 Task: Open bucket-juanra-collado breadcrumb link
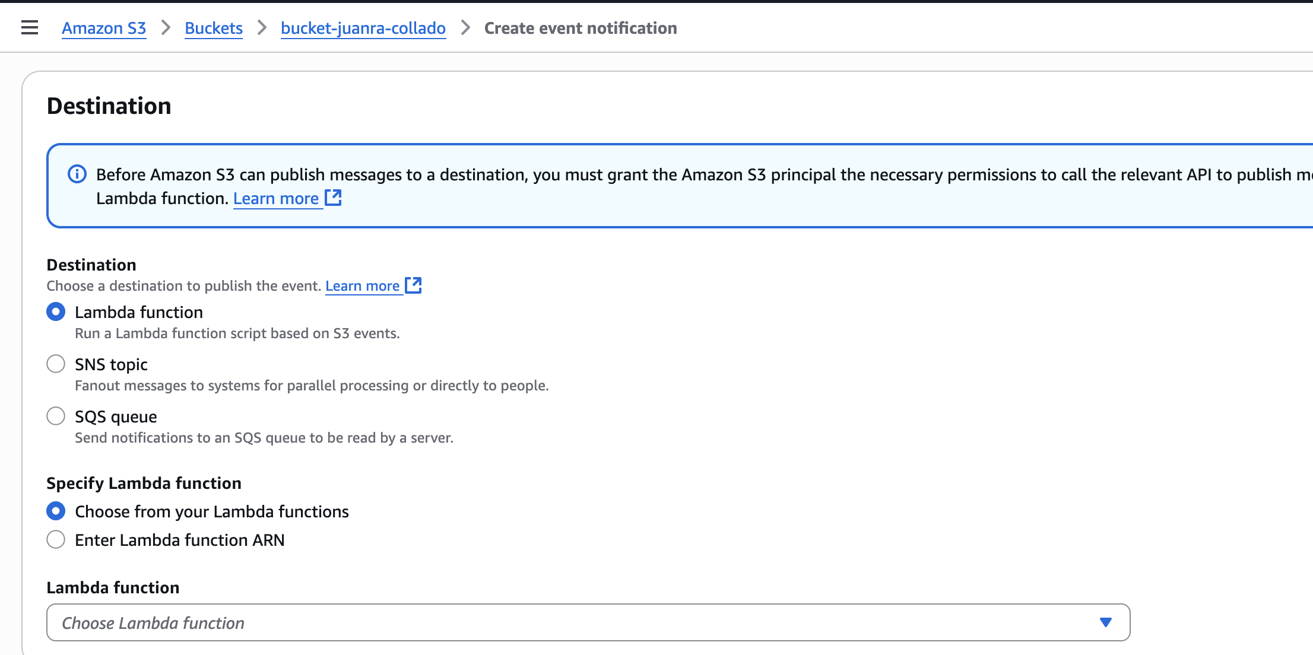pos(363,28)
